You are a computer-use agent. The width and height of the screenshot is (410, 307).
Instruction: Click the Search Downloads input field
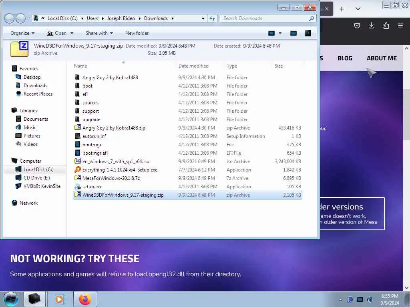click(264, 18)
